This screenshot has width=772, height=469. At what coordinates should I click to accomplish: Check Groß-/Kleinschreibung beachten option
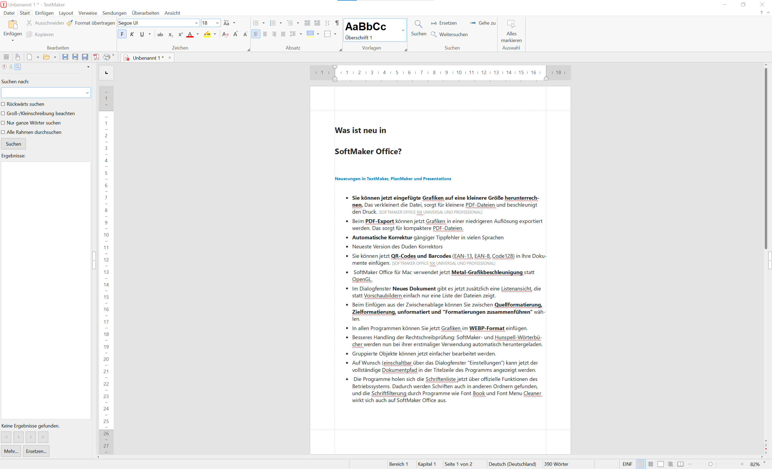3,113
